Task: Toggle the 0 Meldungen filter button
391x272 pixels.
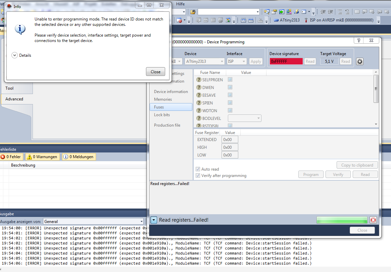Action: [79, 157]
